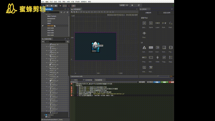The height and width of the screenshot is (121, 215).
Task: Add a PageView widget from library
Action: tap(171, 48)
